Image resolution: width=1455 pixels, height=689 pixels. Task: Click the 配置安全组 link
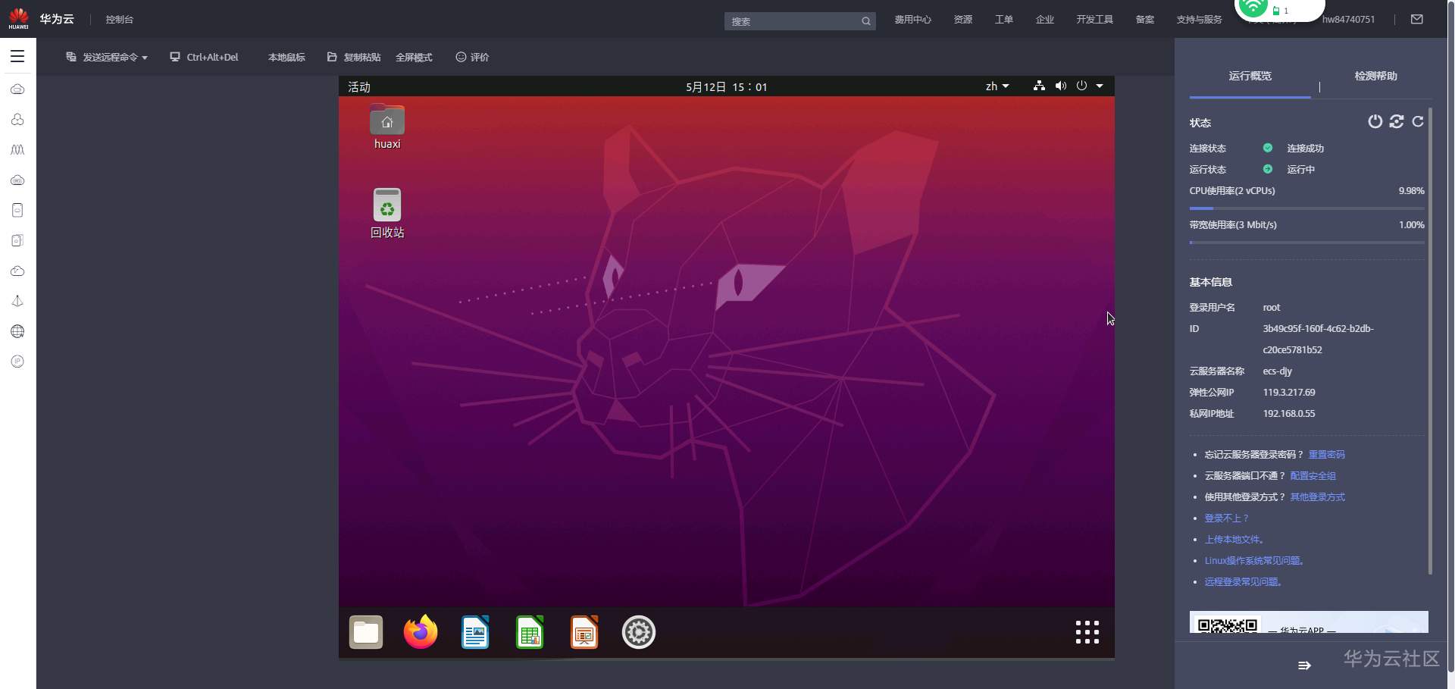coord(1313,476)
